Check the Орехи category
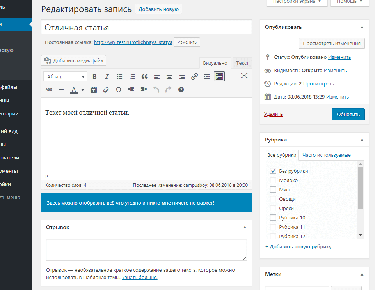The width and height of the screenshot is (375, 290). coord(273,208)
